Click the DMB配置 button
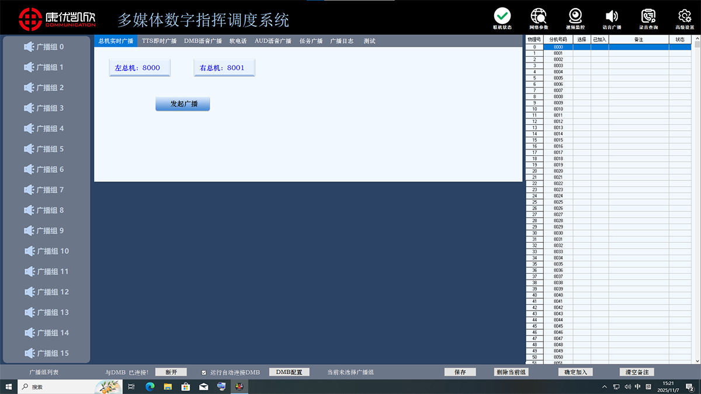The width and height of the screenshot is (701, 394). [x=289, y=372]
